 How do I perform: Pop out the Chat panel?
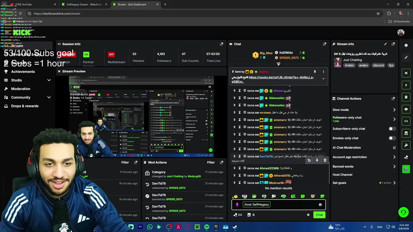(324, 44)
